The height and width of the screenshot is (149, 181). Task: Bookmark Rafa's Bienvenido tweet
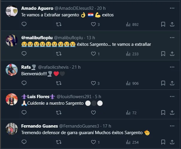(163, 83)
